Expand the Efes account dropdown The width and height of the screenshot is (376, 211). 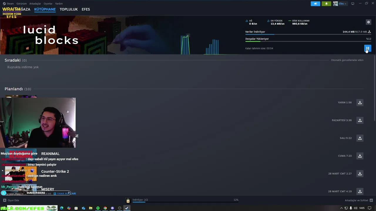click(343, 4)
